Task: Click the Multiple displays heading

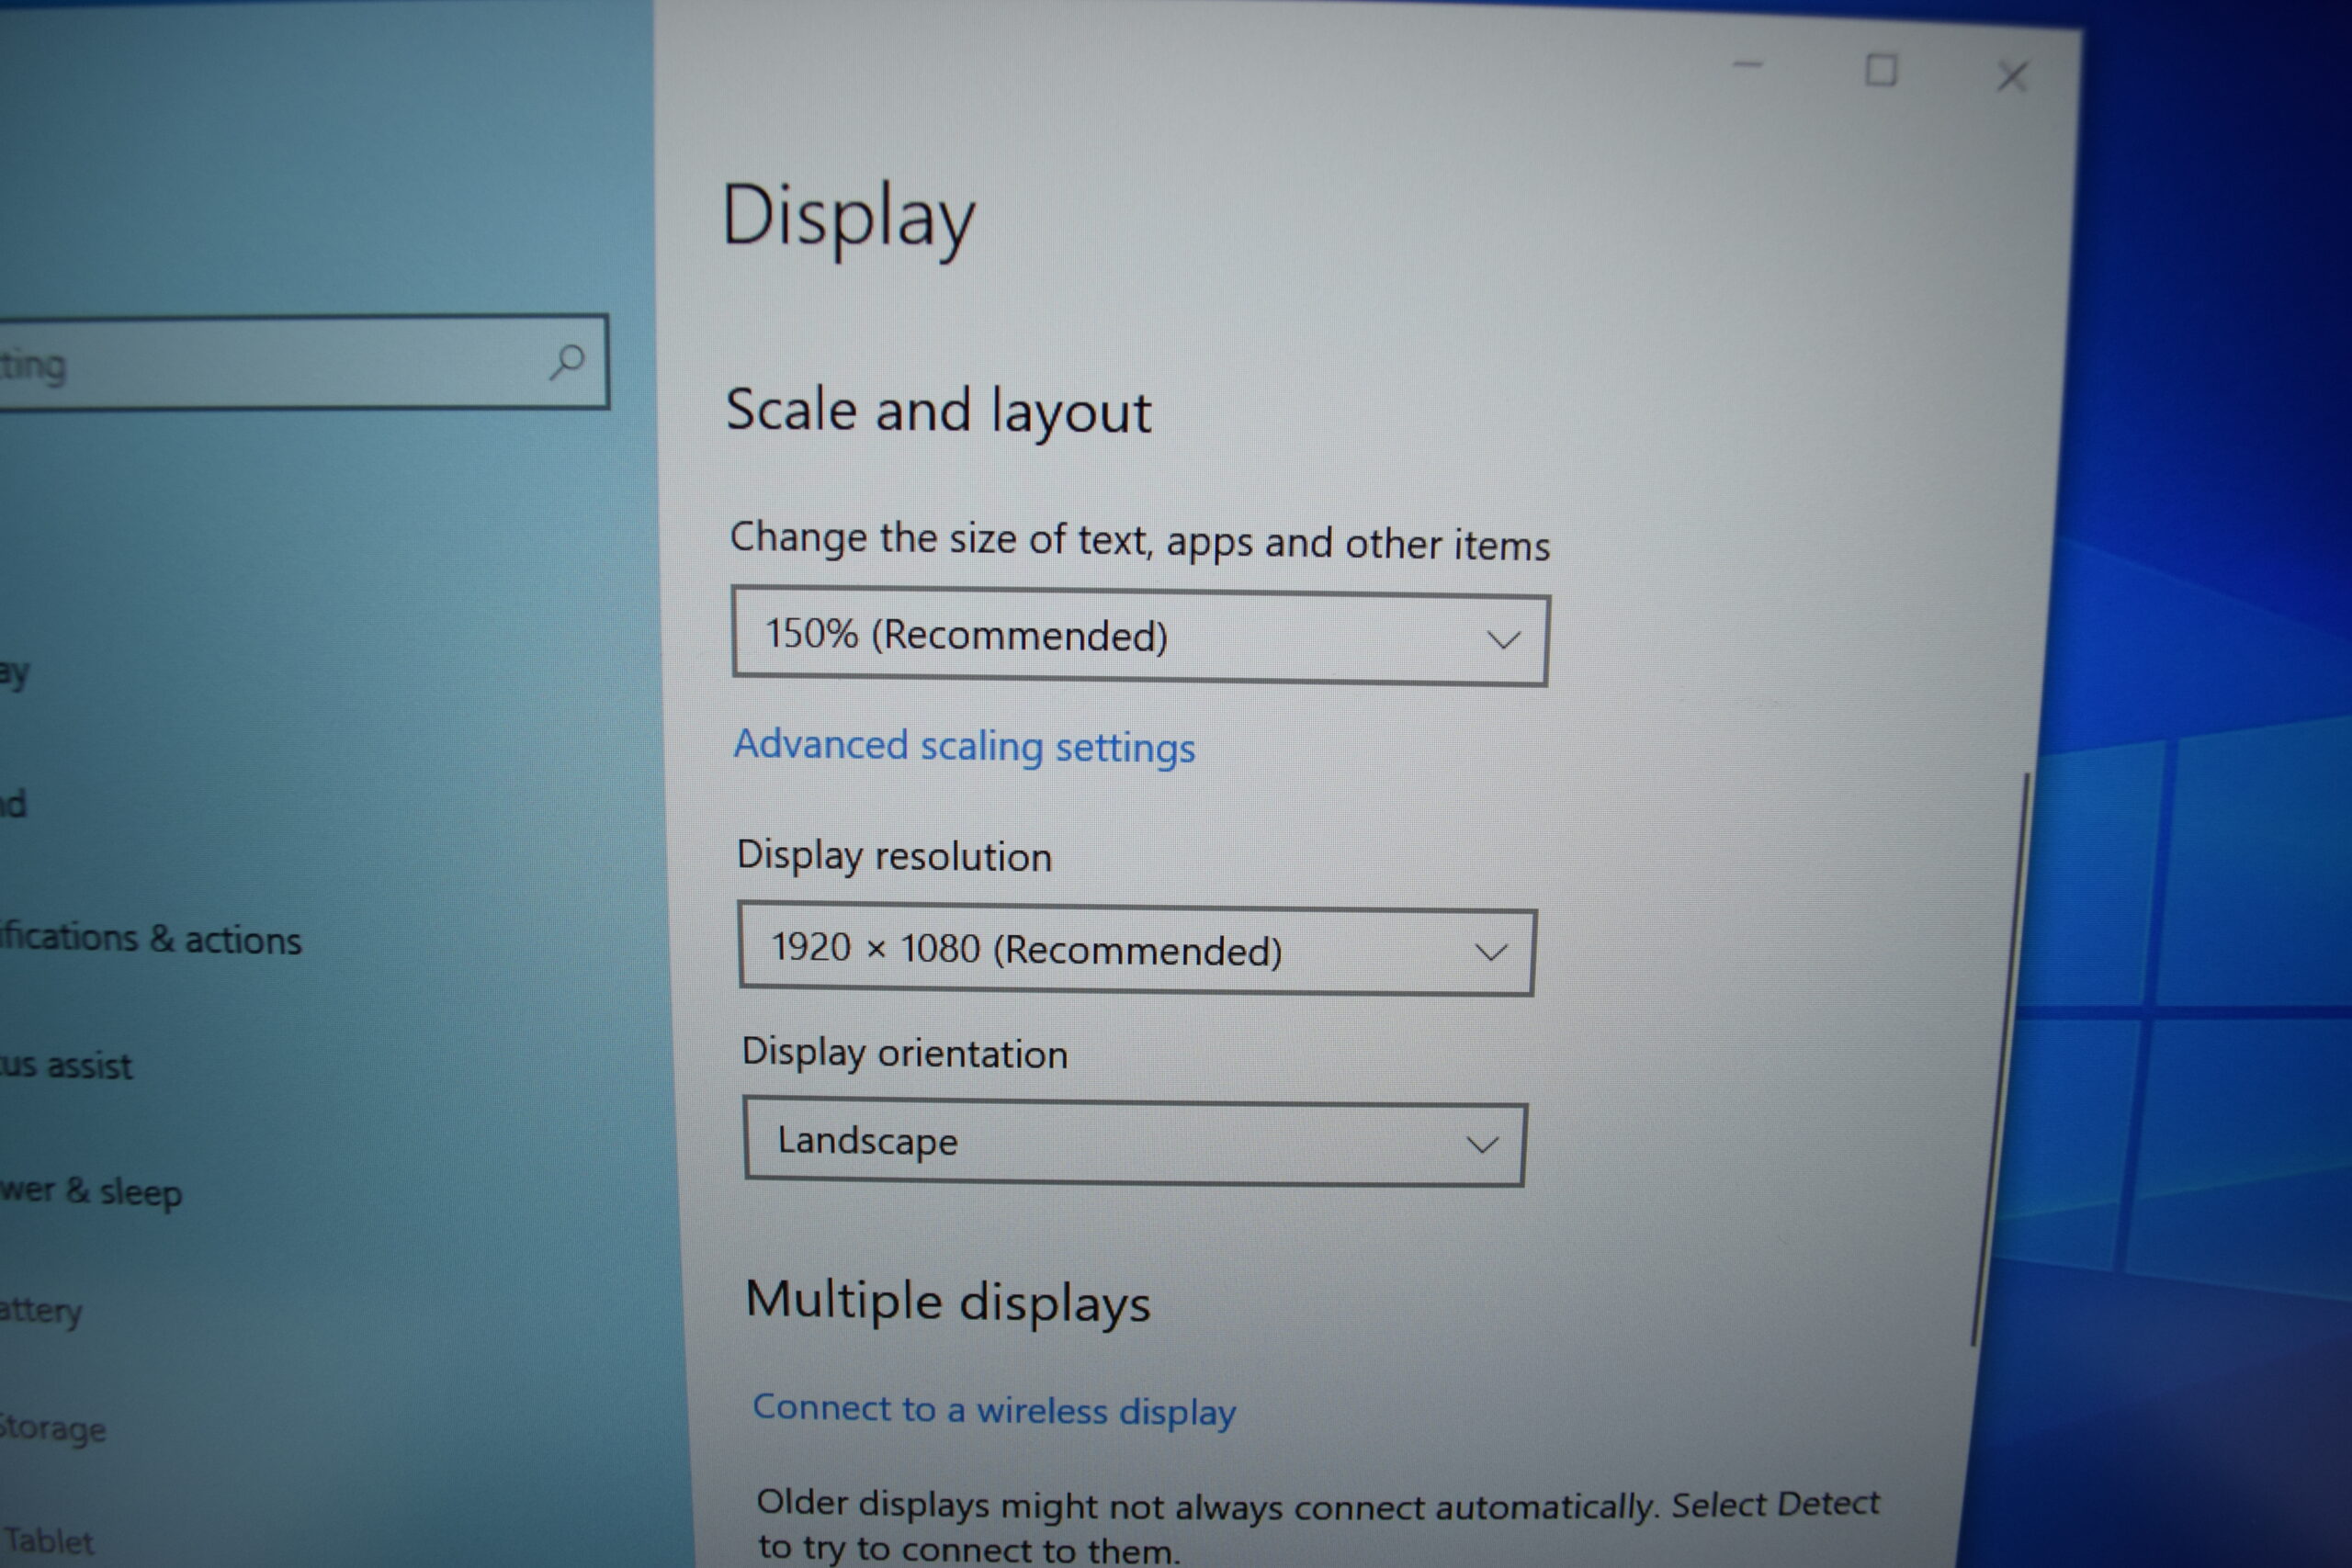Action: pos(948,1302)
